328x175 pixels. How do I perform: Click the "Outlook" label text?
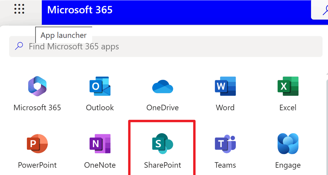pos(100,108)
